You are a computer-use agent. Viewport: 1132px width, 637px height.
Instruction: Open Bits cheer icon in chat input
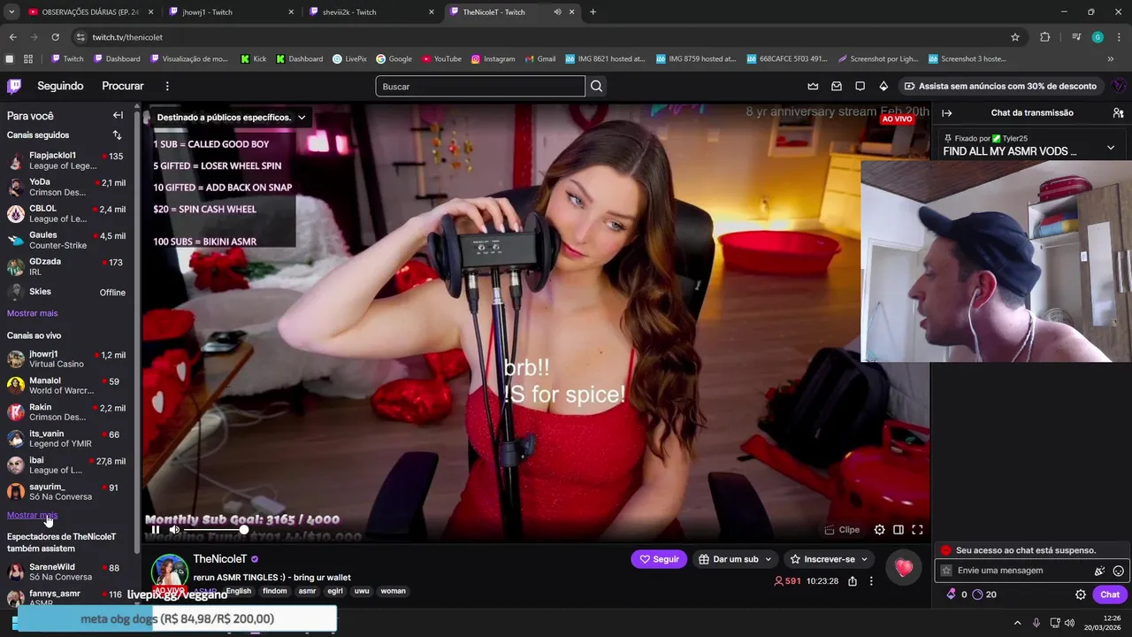[1099, 571]
